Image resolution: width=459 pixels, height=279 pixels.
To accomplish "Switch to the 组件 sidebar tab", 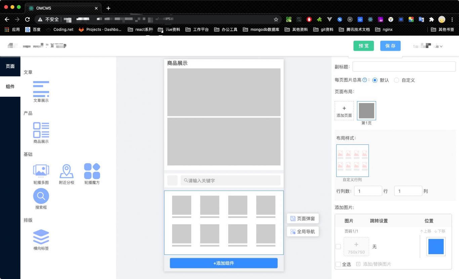I will [10, 87].
